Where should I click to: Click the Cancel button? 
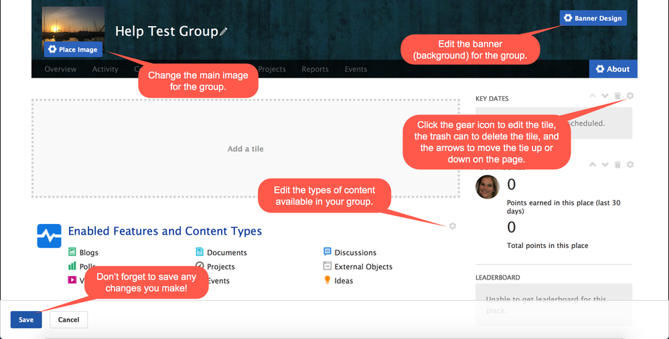click(68, 320)
